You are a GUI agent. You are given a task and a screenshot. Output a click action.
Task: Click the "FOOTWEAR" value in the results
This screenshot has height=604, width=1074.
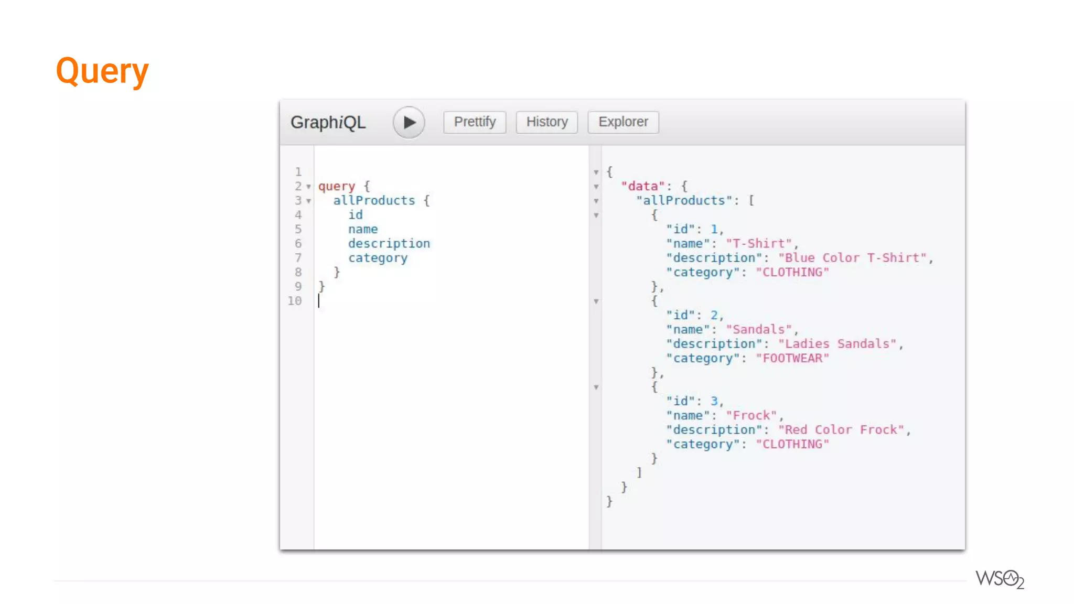click(792, 358)
